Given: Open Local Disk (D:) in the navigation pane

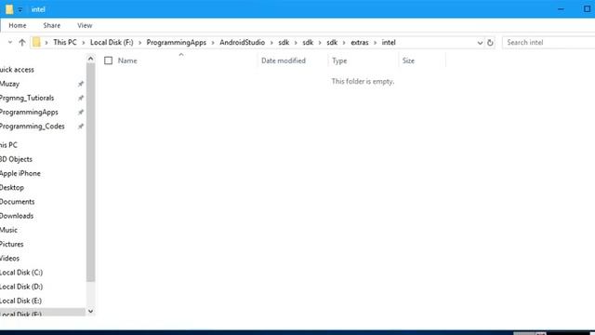Looking at the screenshot, I should point(21,287).
